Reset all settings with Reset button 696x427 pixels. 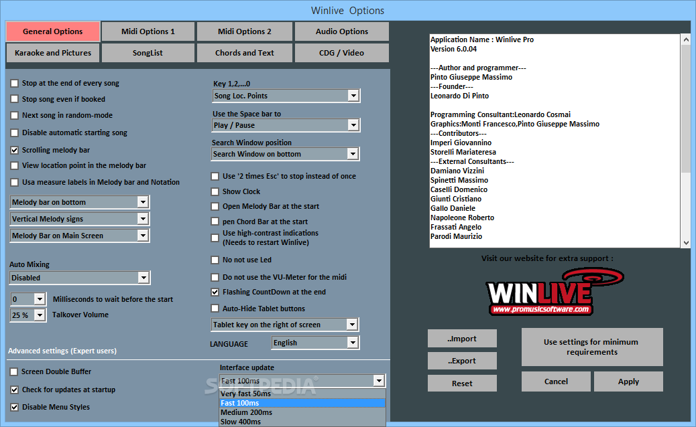click(x=462, y=383)
